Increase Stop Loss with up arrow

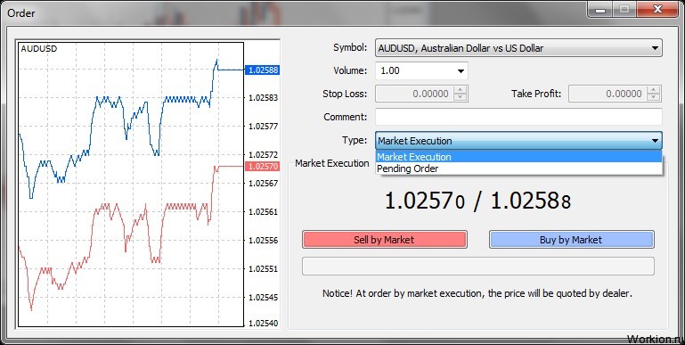[461, 90]
